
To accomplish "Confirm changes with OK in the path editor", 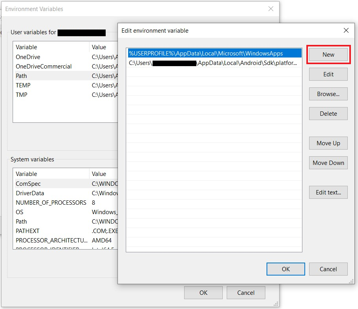I will 285,269.
